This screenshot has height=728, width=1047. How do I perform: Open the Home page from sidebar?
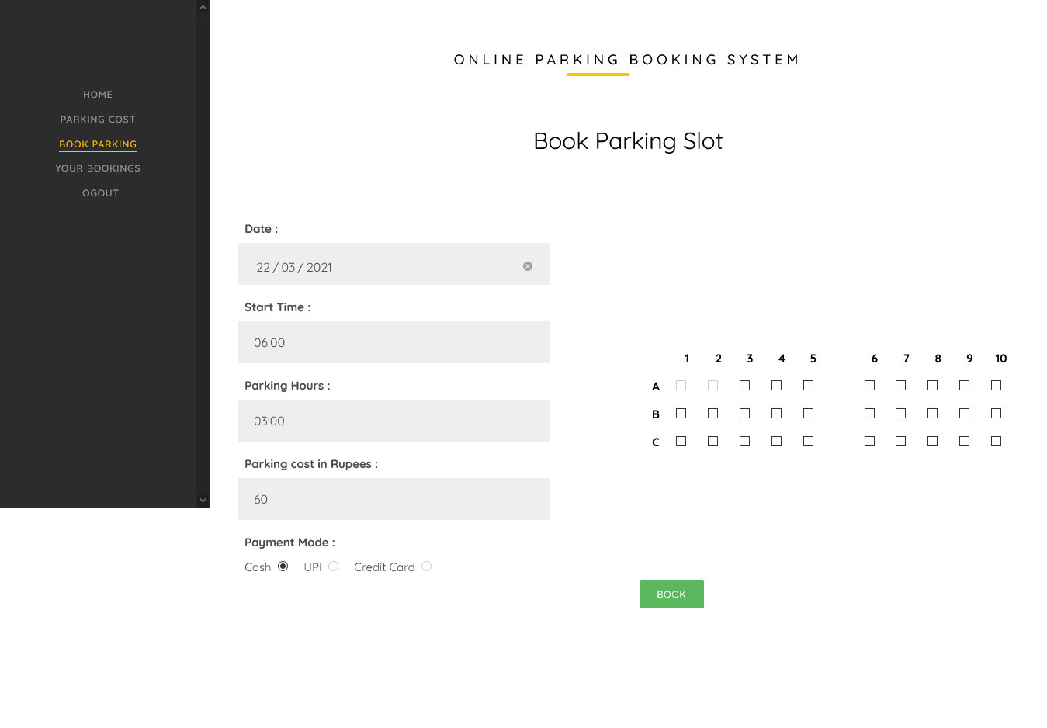click(98, 95)
